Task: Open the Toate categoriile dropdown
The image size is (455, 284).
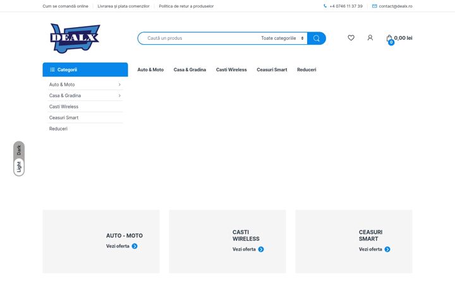Action: (x=282, y=38)
